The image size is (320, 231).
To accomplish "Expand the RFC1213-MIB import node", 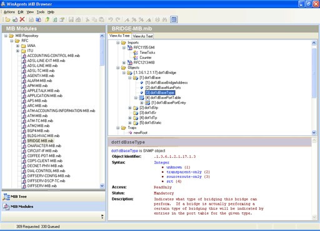I will 124,63.
